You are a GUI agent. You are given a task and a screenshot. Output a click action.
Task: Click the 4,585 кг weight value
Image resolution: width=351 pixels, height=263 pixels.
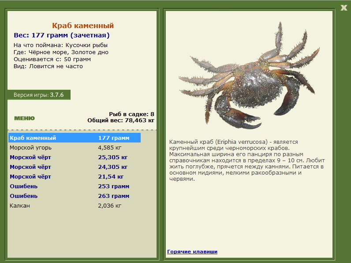tap(110, 148)
